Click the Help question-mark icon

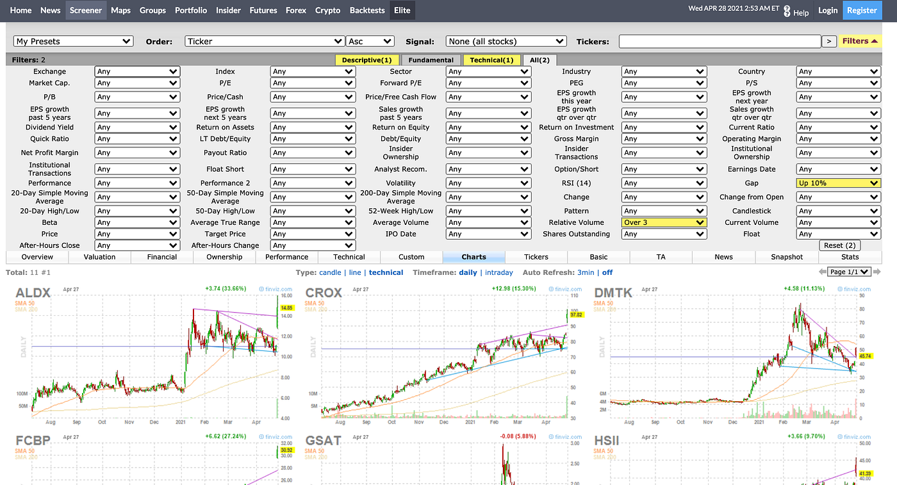(787, 10)
